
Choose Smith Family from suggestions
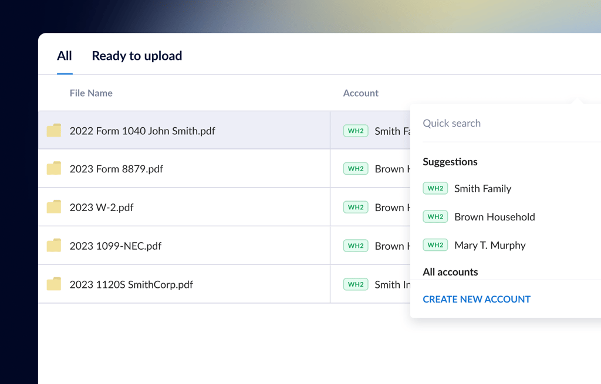pyautogui.click(x=482, y=188)
